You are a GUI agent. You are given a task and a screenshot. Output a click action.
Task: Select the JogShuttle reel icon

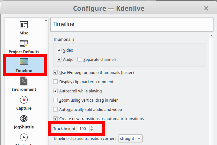24,119
